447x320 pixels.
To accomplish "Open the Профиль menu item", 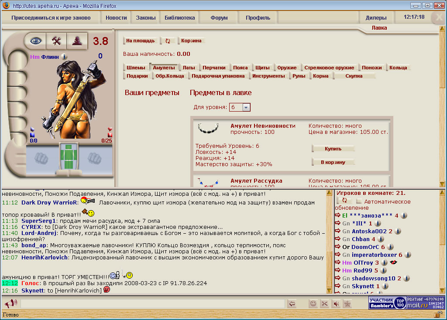I will click(258, 17).
